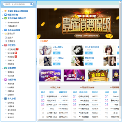Click the house icon for favorite rooms
This screenshot has height=122, width=122.
[x=5, y=11]
